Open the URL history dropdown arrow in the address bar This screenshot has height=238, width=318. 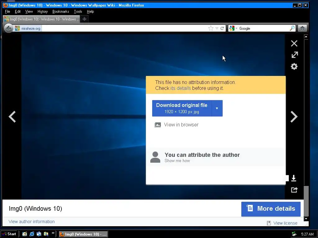click(x=217, y=28)
